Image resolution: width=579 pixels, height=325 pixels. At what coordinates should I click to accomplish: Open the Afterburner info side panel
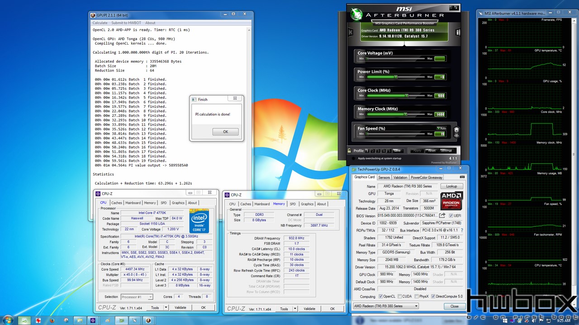point(458,32)
